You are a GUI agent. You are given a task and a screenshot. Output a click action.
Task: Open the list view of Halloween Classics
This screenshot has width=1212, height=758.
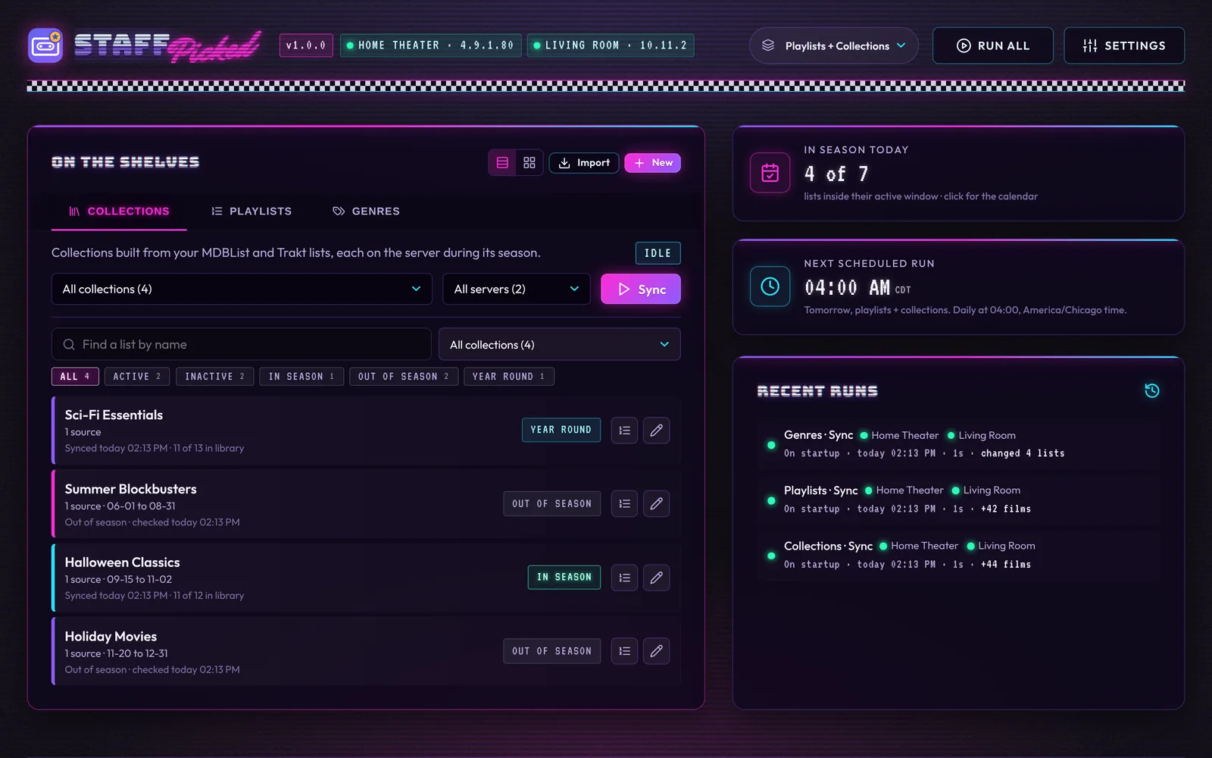tap(624, 578)
